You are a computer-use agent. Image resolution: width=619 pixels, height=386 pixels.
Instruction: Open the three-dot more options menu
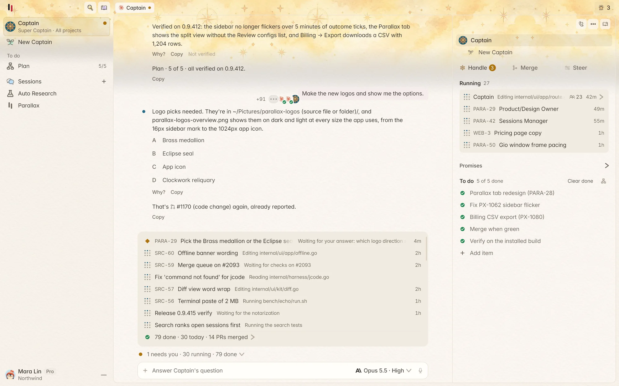593,24
